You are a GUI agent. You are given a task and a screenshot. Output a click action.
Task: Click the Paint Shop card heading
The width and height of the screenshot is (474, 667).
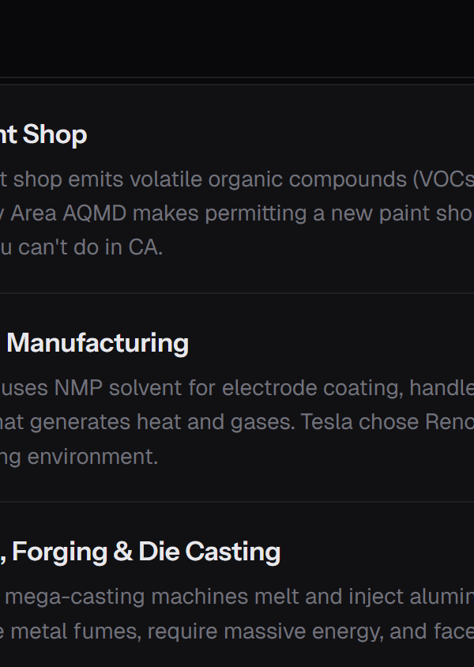[x=45, y=135]
